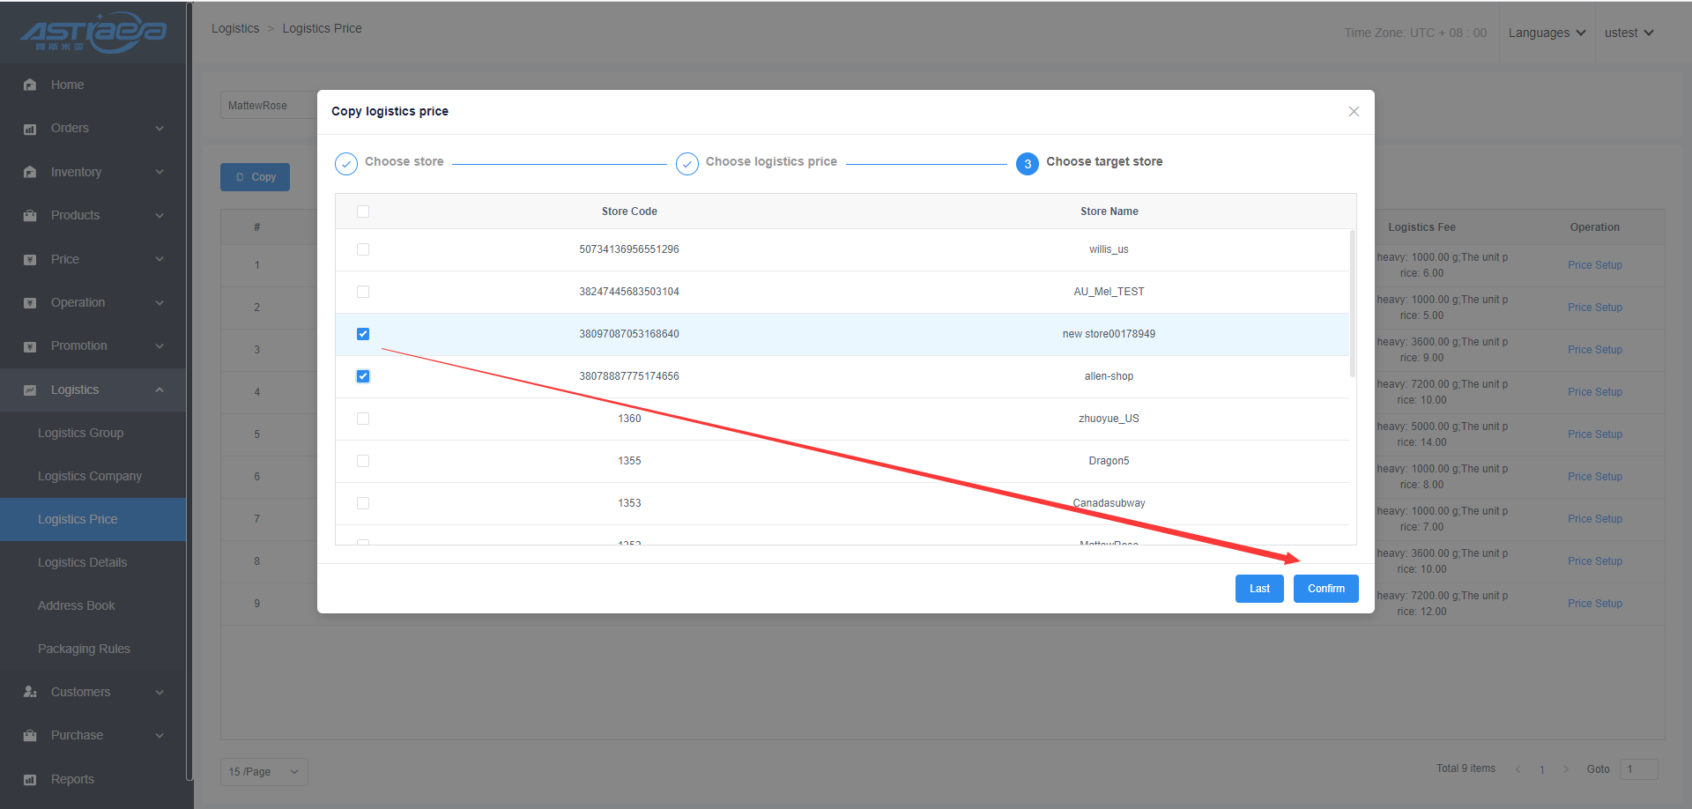
Task: Open the Languages dropdown
Action: (1547, 33)
